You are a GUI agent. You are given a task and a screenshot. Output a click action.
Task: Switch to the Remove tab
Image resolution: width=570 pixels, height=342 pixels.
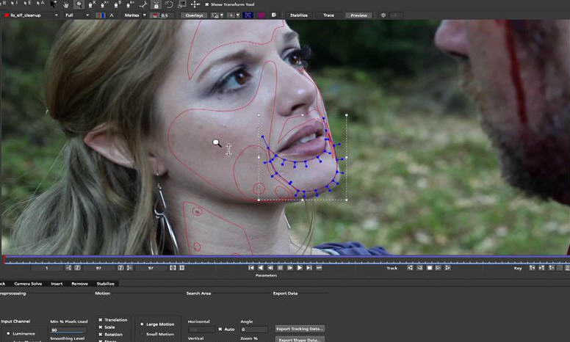79,283
